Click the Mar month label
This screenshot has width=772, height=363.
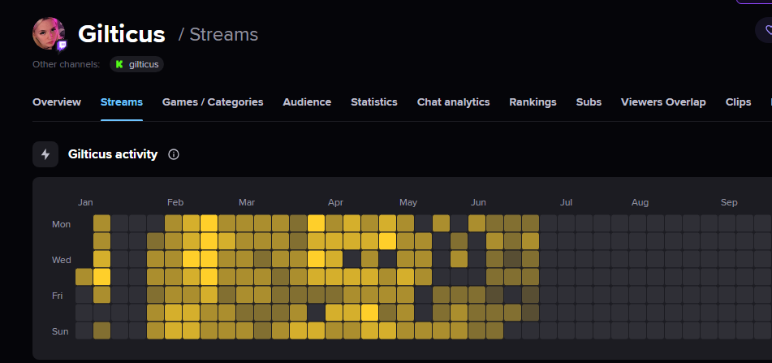click(247, 202)
